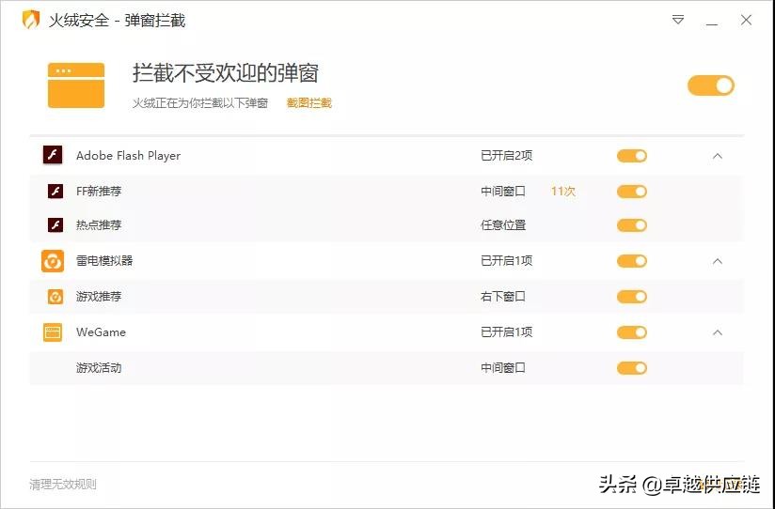This screenshot has width=775, height=509.
Task: Click the WeGame app icon
Action: pyautogui.click(x=53, y=332)
